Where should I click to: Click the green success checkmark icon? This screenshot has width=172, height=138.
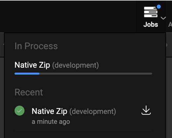[x=20, y=111]
